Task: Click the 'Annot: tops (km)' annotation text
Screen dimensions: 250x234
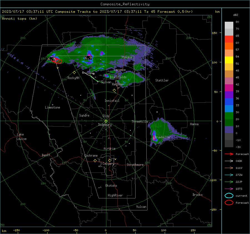Action: click(19, 19)
